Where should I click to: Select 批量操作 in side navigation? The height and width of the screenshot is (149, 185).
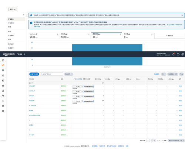[11, 48]
